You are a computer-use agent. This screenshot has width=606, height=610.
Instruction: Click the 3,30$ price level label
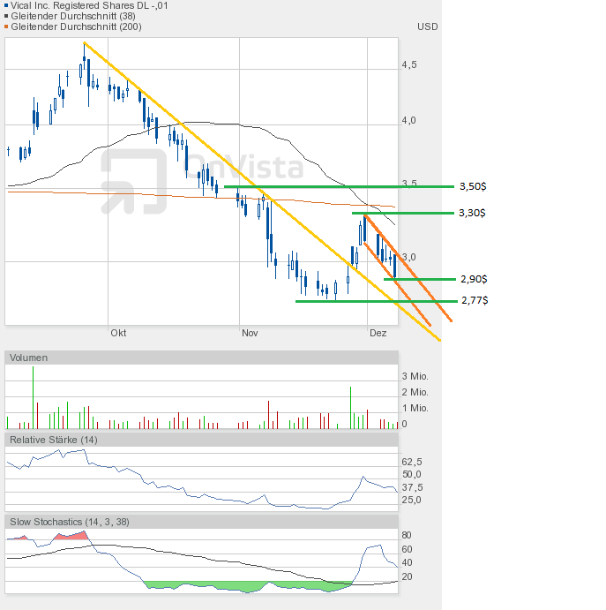pyautogui.click(x=473, y=213)
